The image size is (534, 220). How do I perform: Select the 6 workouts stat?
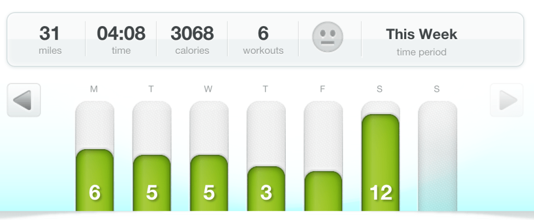point(263,39)
